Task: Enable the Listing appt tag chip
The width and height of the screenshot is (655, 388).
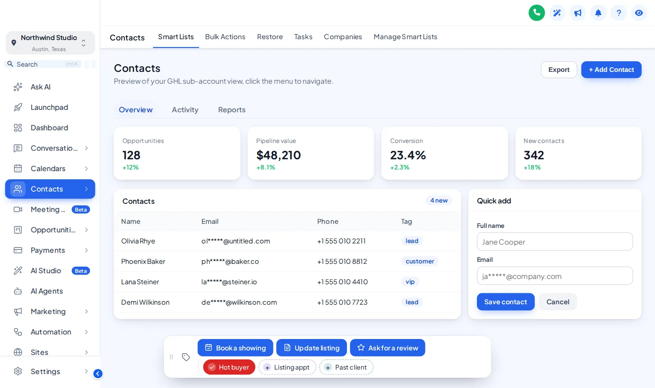Action: coord(287,367)
